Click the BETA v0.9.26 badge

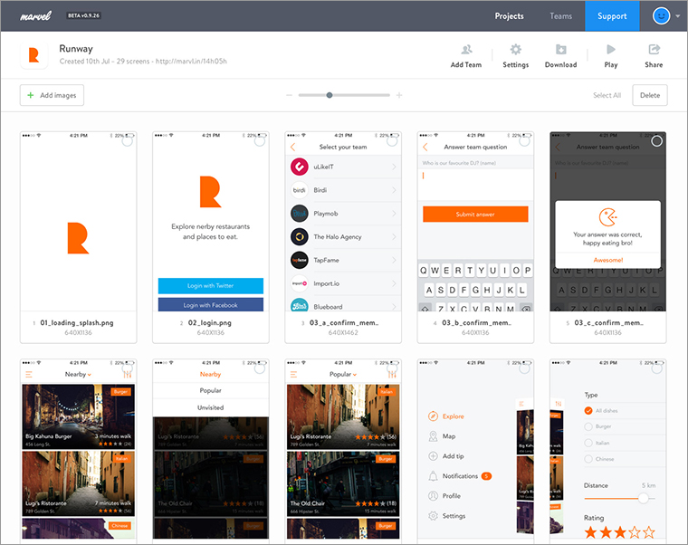(84, 15)
